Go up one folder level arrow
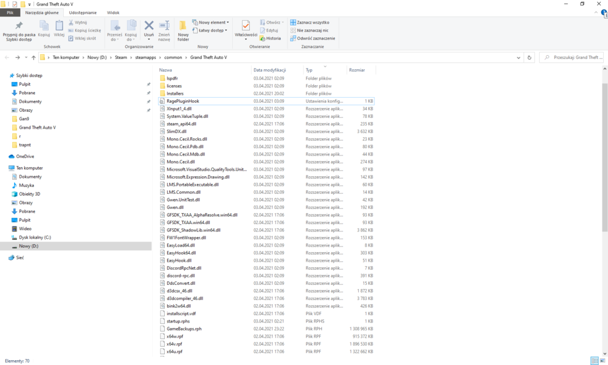This screenshot has height=365, width=608. [33, 57]
